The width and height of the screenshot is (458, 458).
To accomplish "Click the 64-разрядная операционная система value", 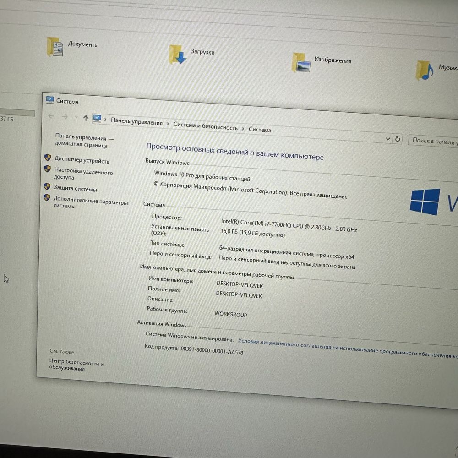I will pos(286,252).
